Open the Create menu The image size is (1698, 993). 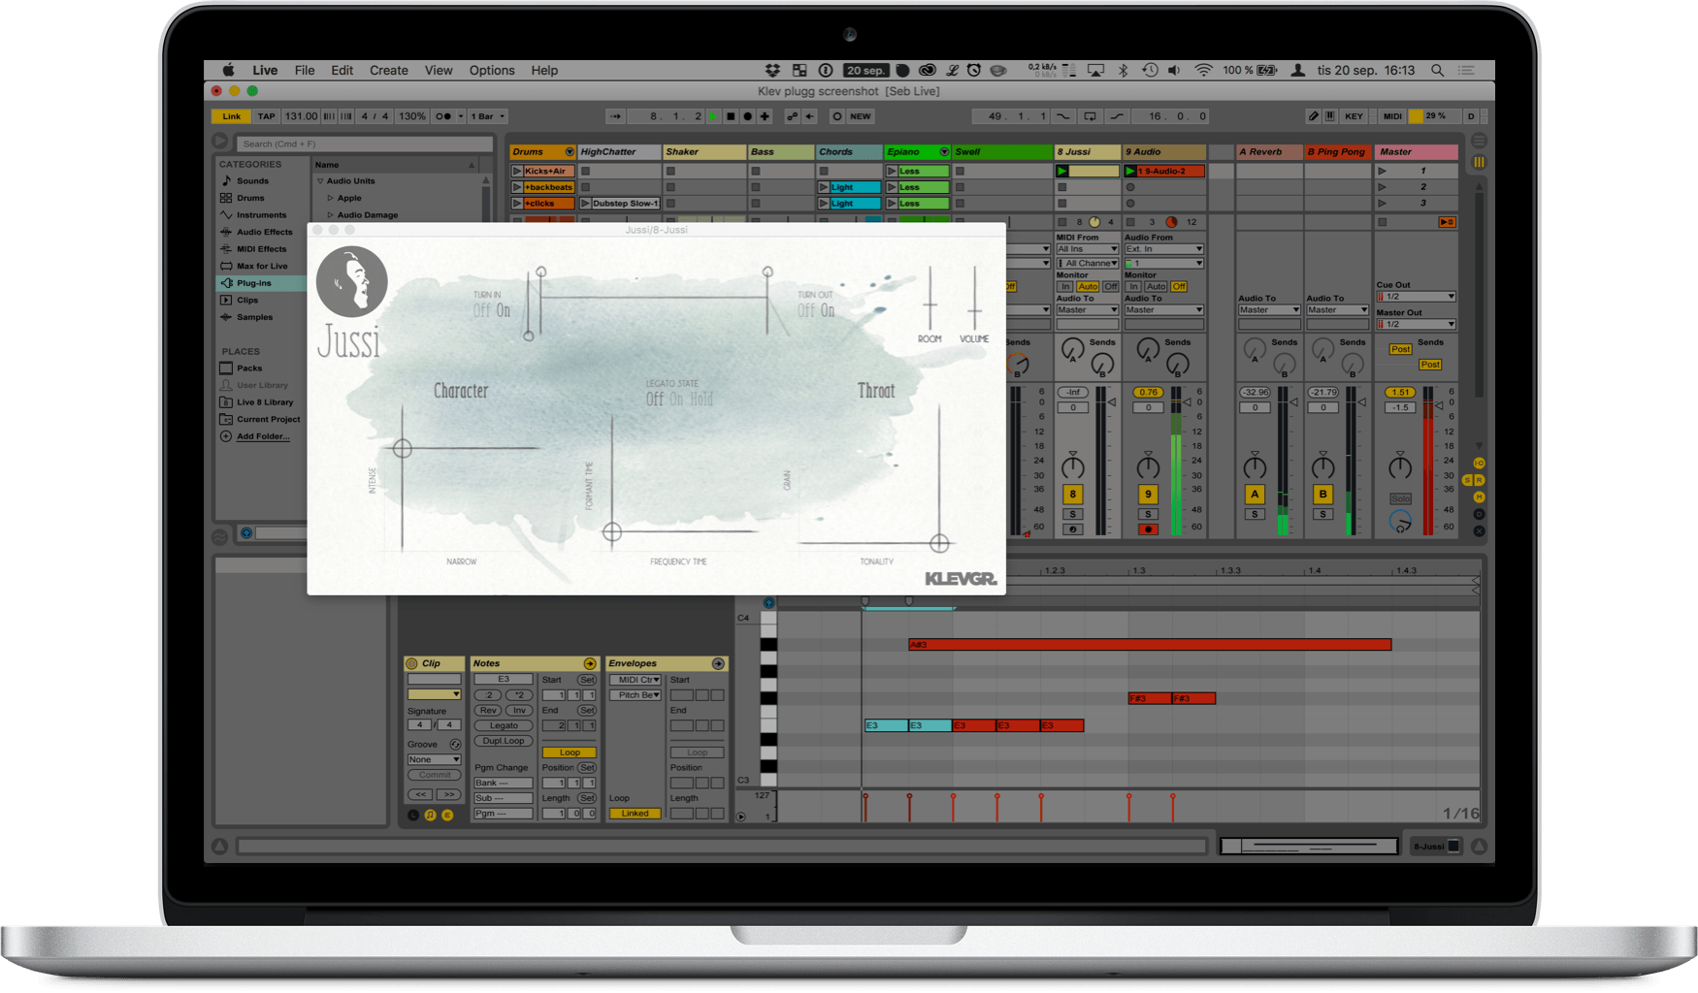[389, 71]
